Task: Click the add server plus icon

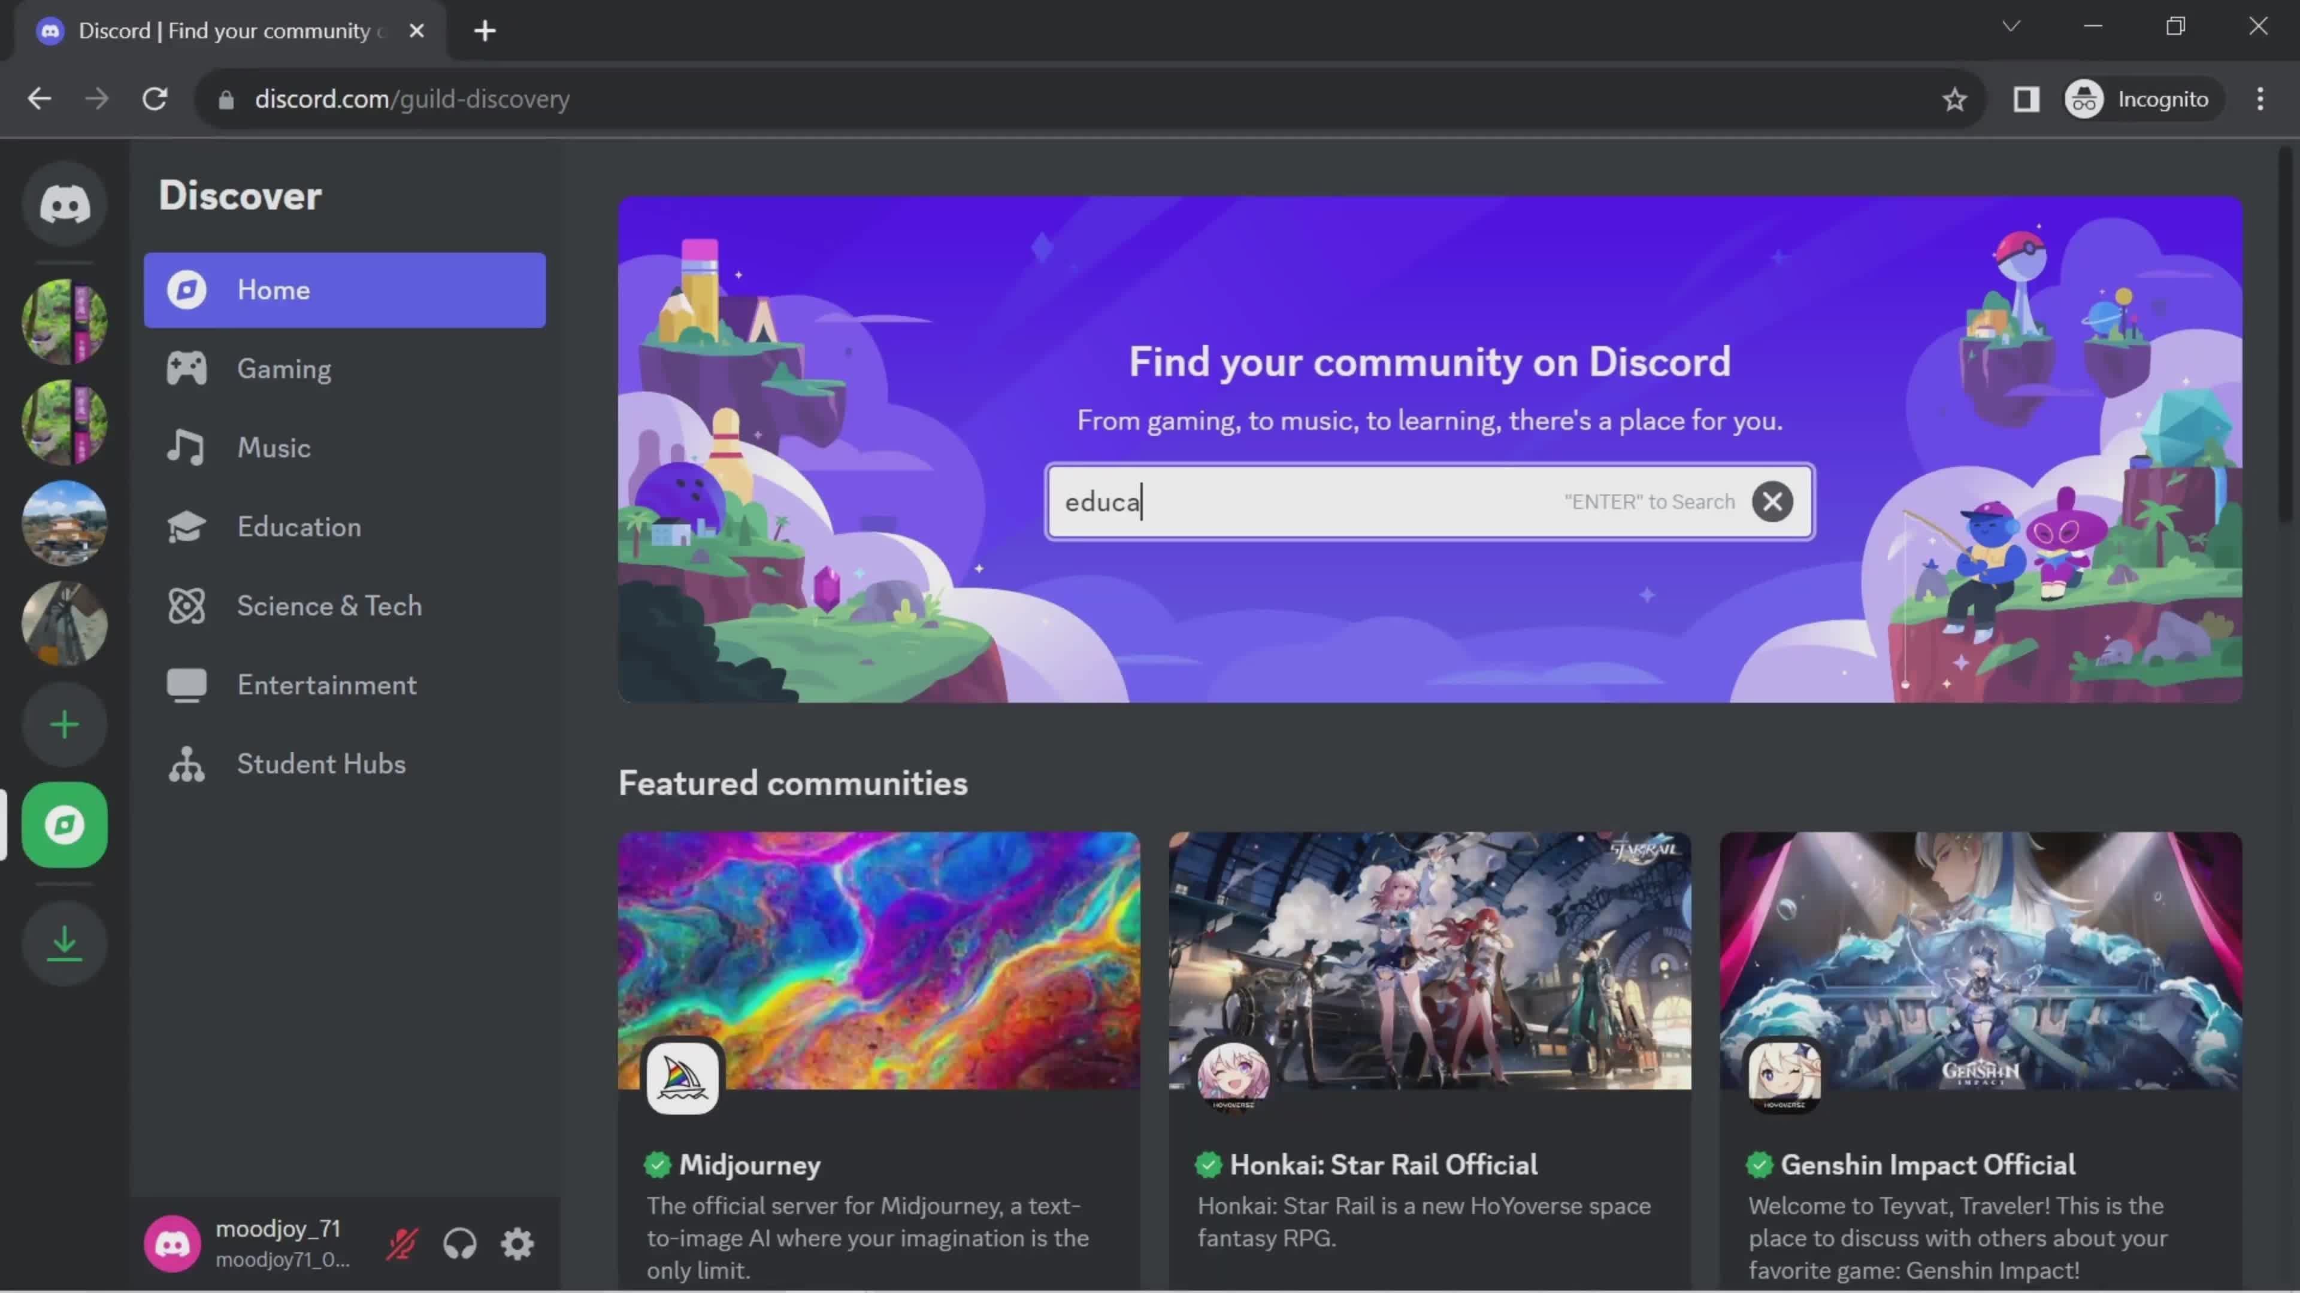Action: tap(65, 725)
